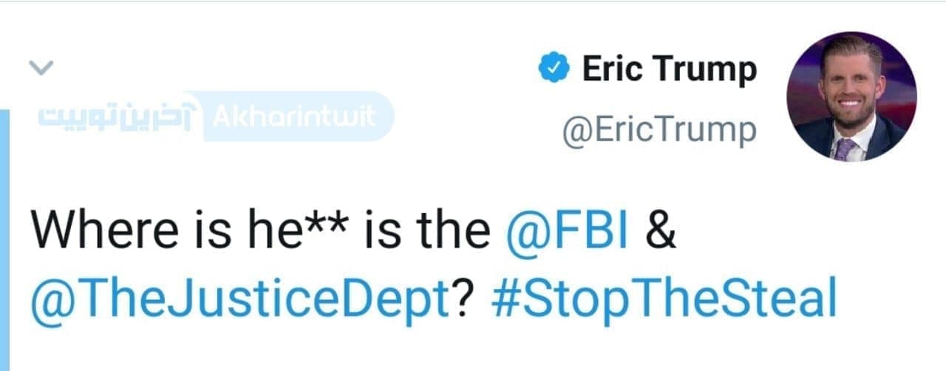This screenshot has height=371, width=946.
Task: Click the ampersand after @FBI
Action: pos(660,231)
